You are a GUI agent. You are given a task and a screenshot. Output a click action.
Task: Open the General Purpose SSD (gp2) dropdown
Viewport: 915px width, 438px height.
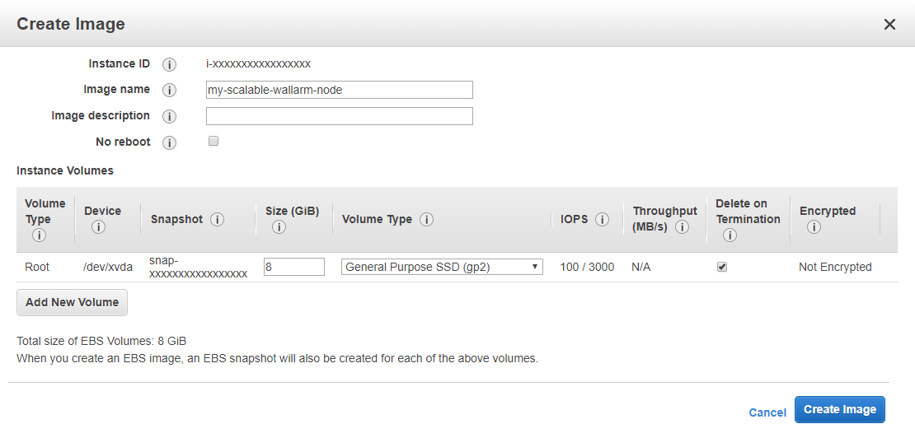point(442,267)
